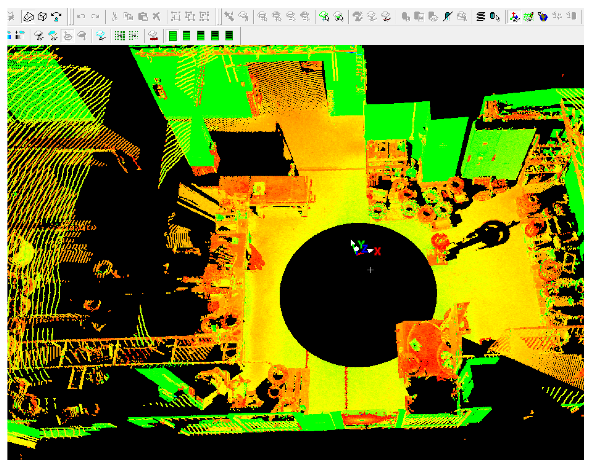Screen dimensions: 591x467
Task: Select the cylinder pick cursor tool
Action: (x=495, y=17)
